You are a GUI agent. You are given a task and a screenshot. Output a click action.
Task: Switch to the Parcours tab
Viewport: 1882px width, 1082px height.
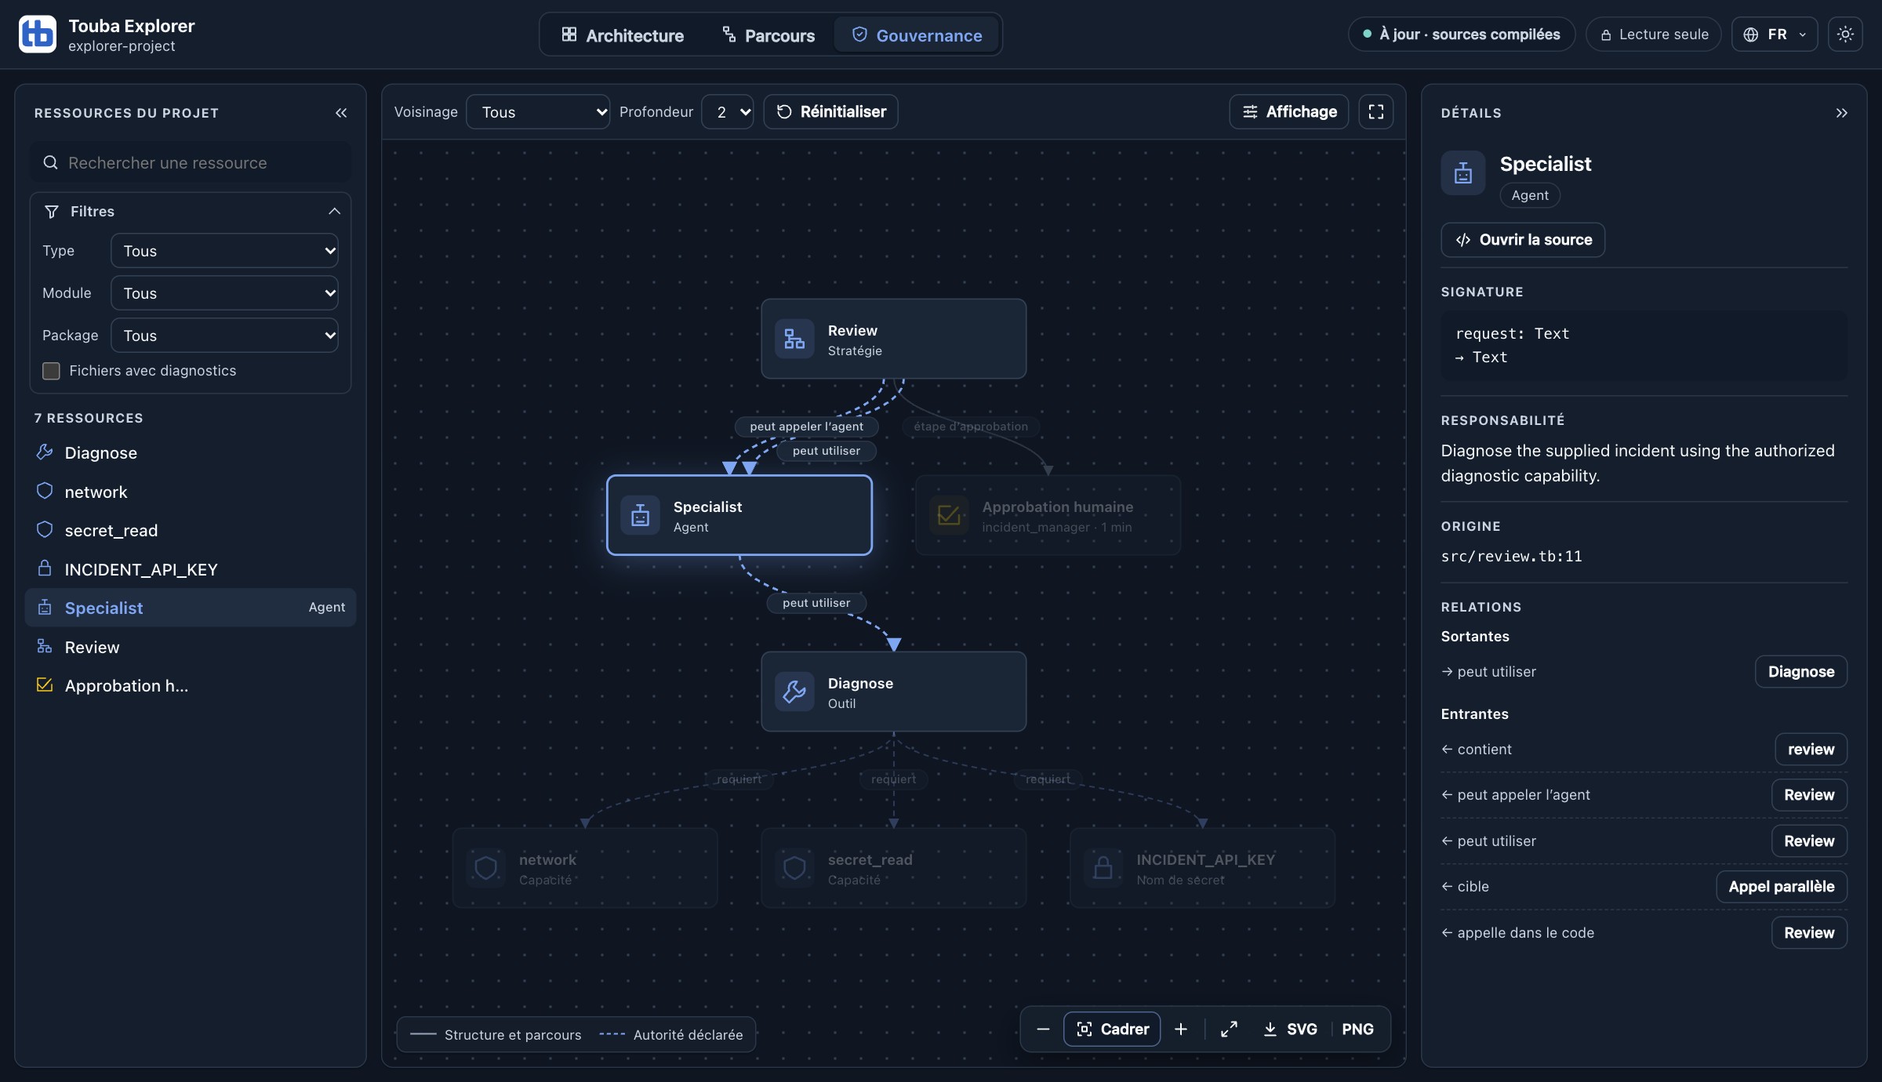coord(768,35)
